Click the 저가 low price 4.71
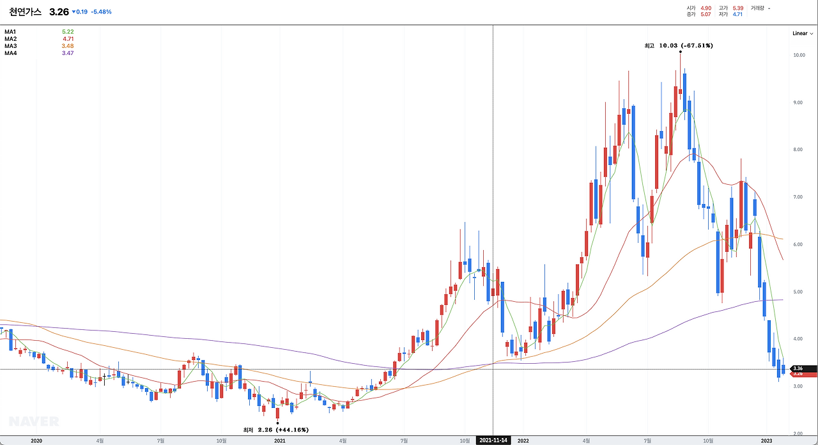This screenshot has width=818, height=445. point(738,15)
